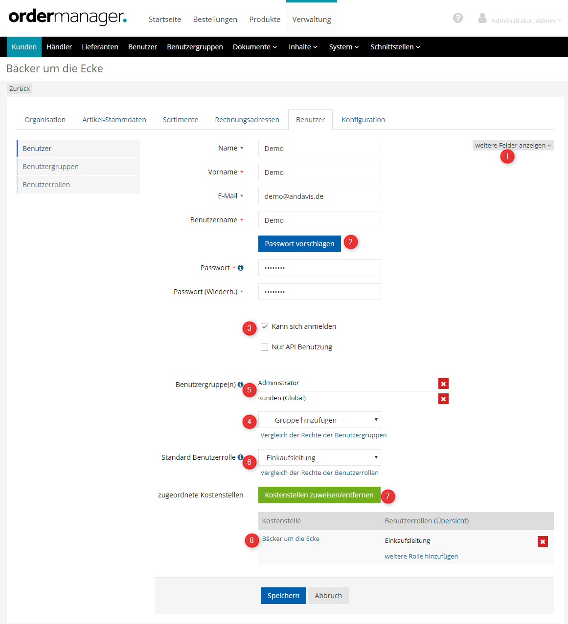Expand weitere Felder anzeigen
The width and height of the screenshot is (568, 624).
513,145
